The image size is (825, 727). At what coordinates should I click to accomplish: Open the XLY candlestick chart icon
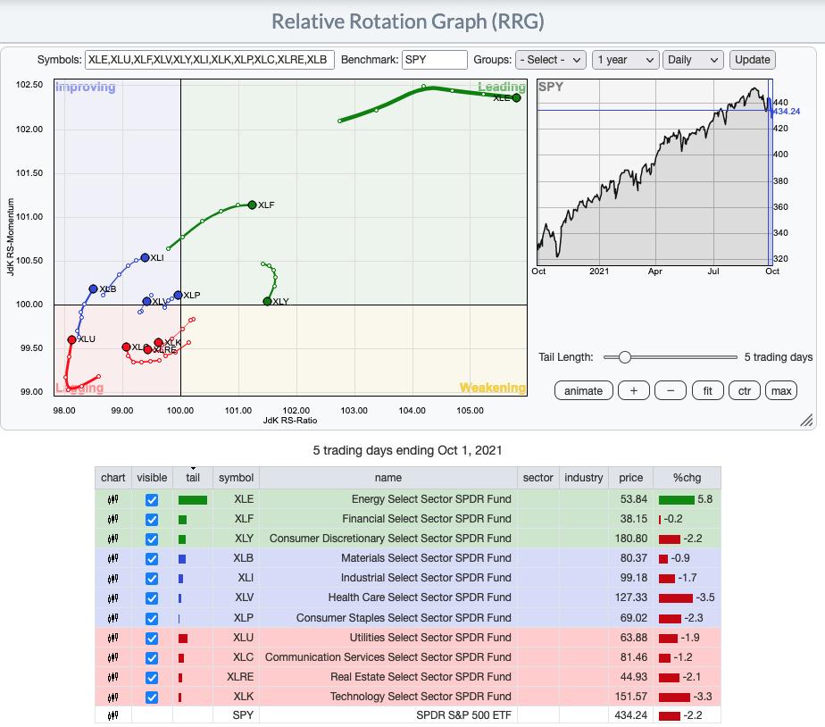coord(112,539)
